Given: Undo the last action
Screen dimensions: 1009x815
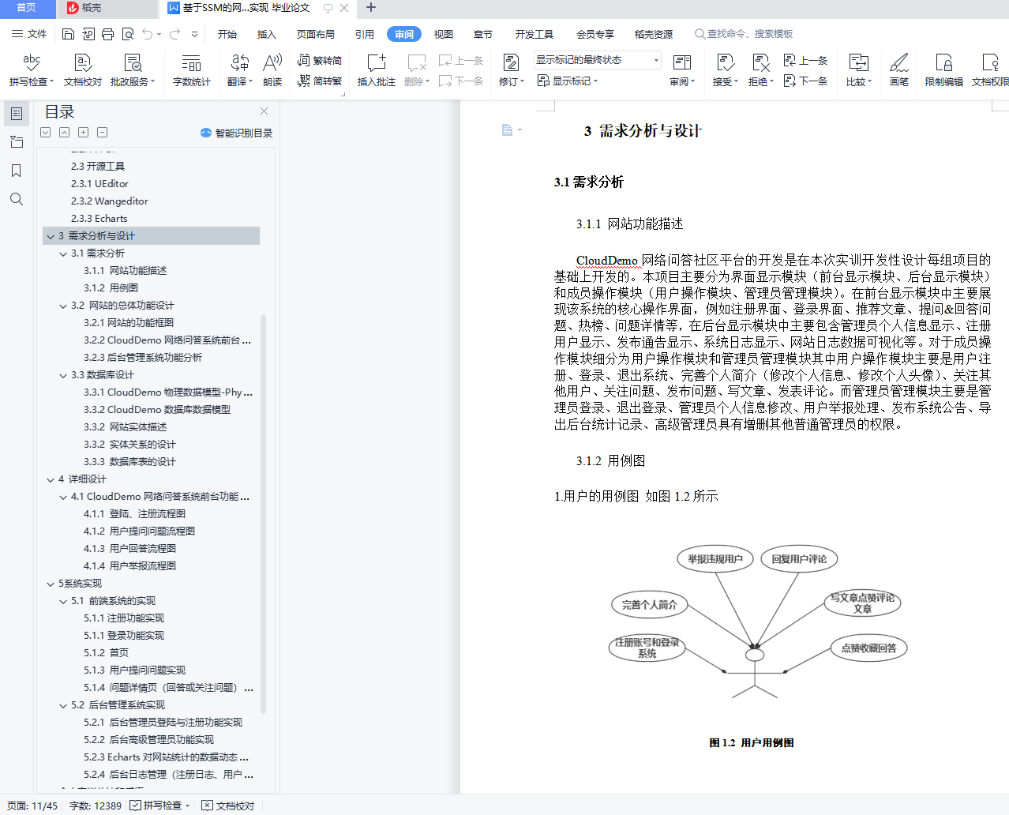Looking at the screenshot, I should click(x=147, y=34).
